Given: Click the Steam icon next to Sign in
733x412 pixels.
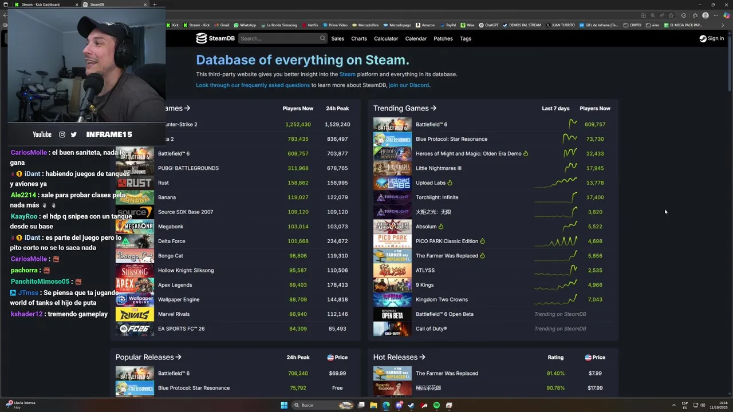Looking at the screenshot, I should 703,38.
